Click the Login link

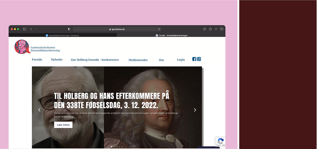point(181,60)
